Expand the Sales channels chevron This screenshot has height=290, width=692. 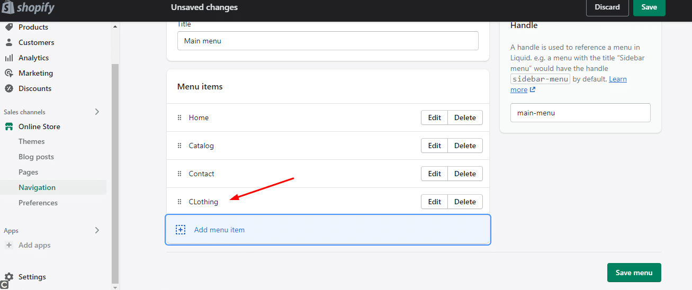97,112
